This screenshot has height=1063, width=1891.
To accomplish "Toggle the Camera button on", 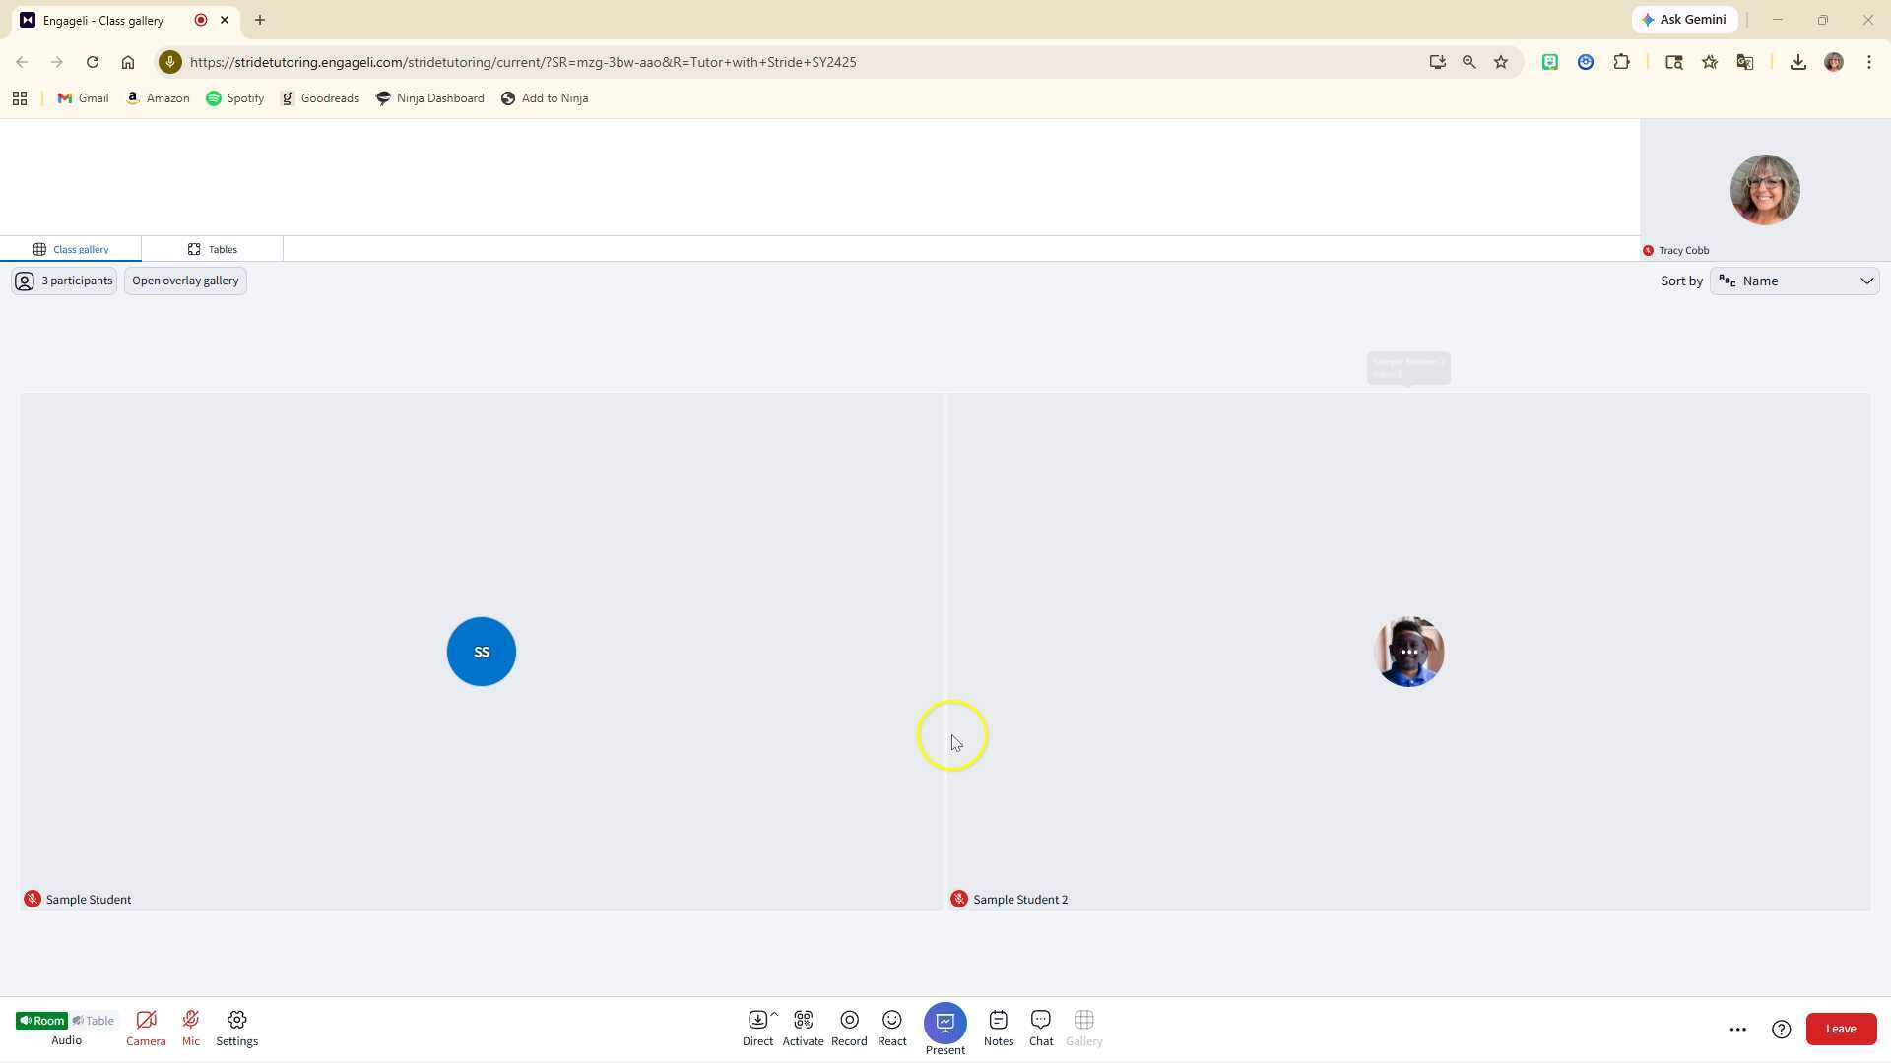I will pyautogui.click(x=146, y=1029).
